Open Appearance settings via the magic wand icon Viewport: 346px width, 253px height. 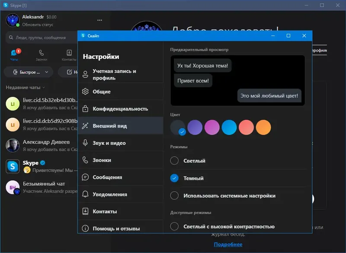[86, 126]
